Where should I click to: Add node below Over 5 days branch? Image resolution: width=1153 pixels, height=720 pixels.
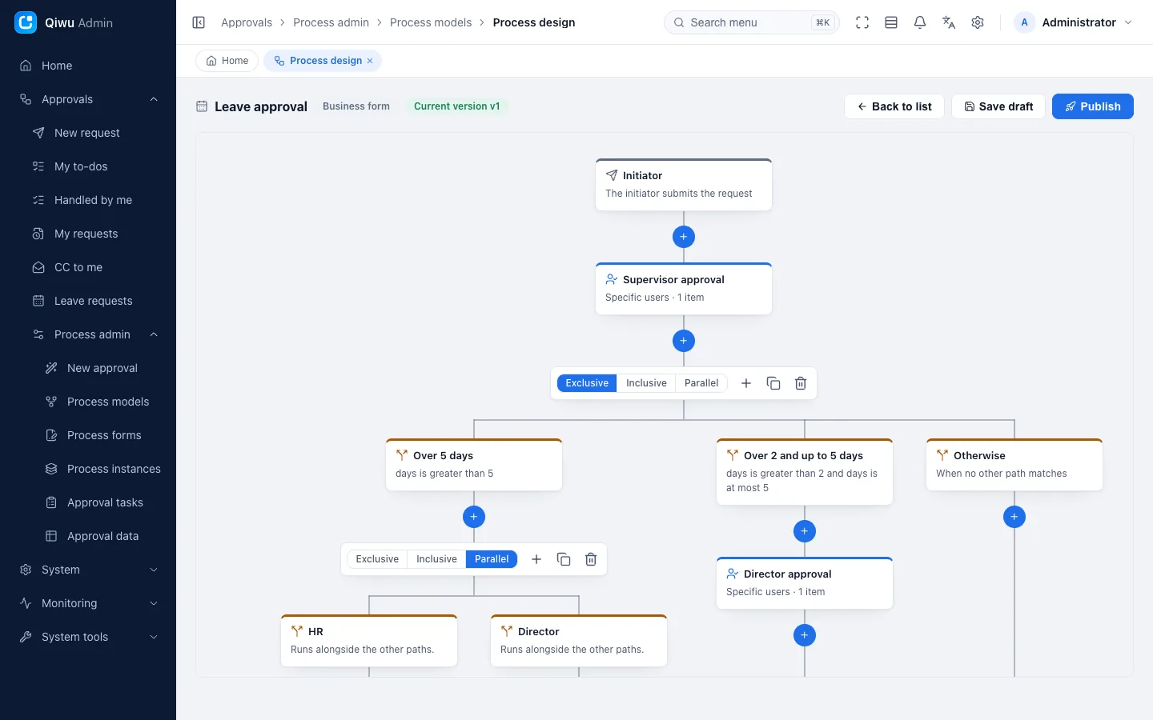pyautogui.click(x=474, y=517)
